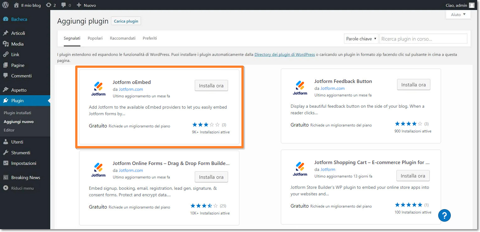The image size is (480, 232).
Task: Click '10K+ Installazioni attive' text
Action: click(210, 213)
